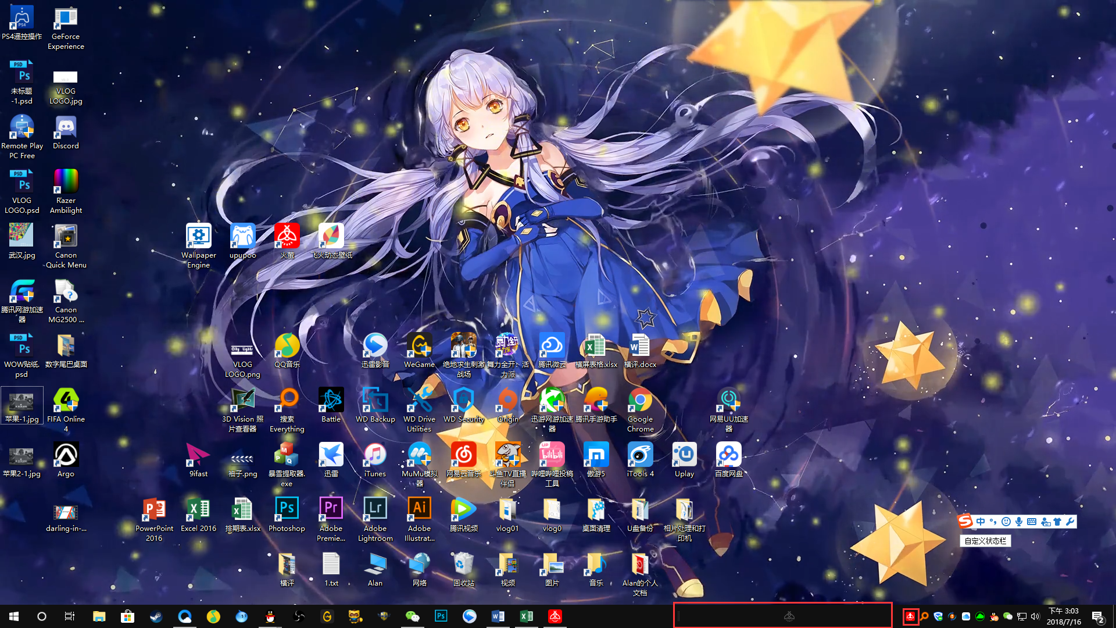Launch Steam from the taskbar
The width and height of the screenshot is (1116, 628).
click(x=156, y=616)
